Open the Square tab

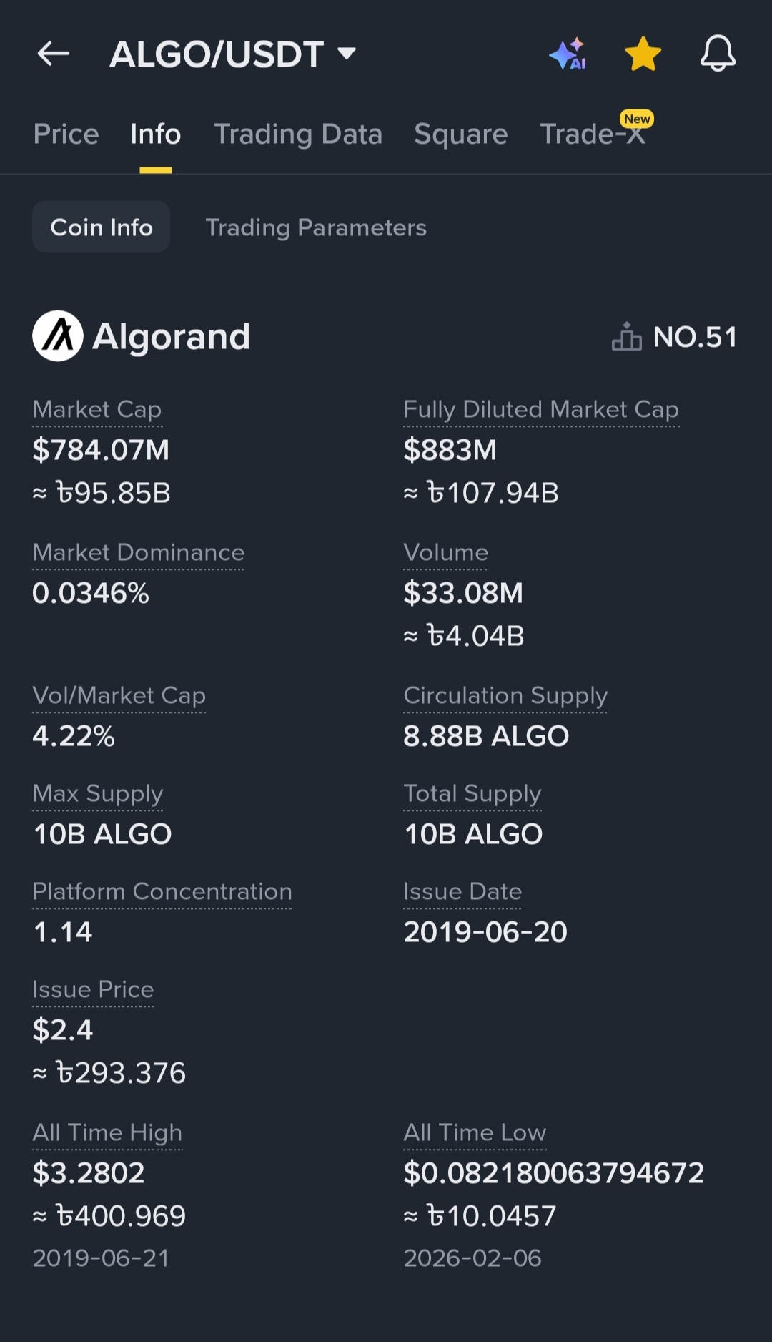point(460,134)
